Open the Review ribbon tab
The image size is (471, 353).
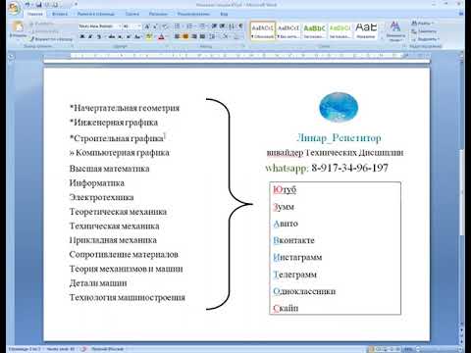point(193,14)
